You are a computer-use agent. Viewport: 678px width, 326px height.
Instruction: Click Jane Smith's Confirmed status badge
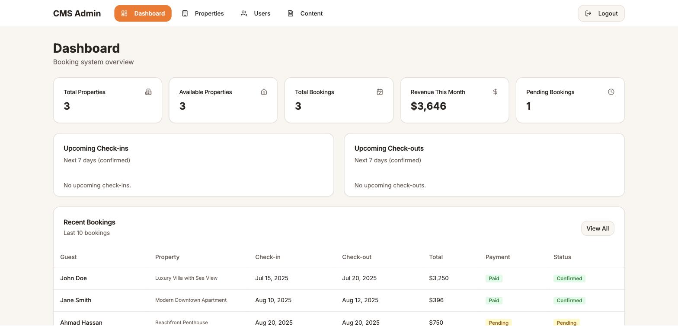click(569, 301)
